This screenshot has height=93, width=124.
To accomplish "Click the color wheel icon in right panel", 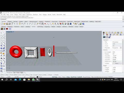I will pos(104,35).
